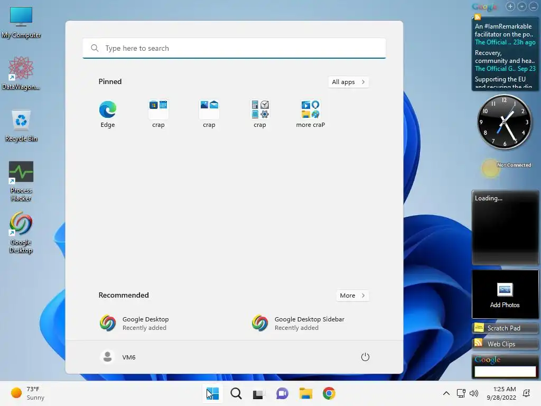Open the Supporting the EU news item
This screenshot has height=406, width=541.
click(503, 82)
